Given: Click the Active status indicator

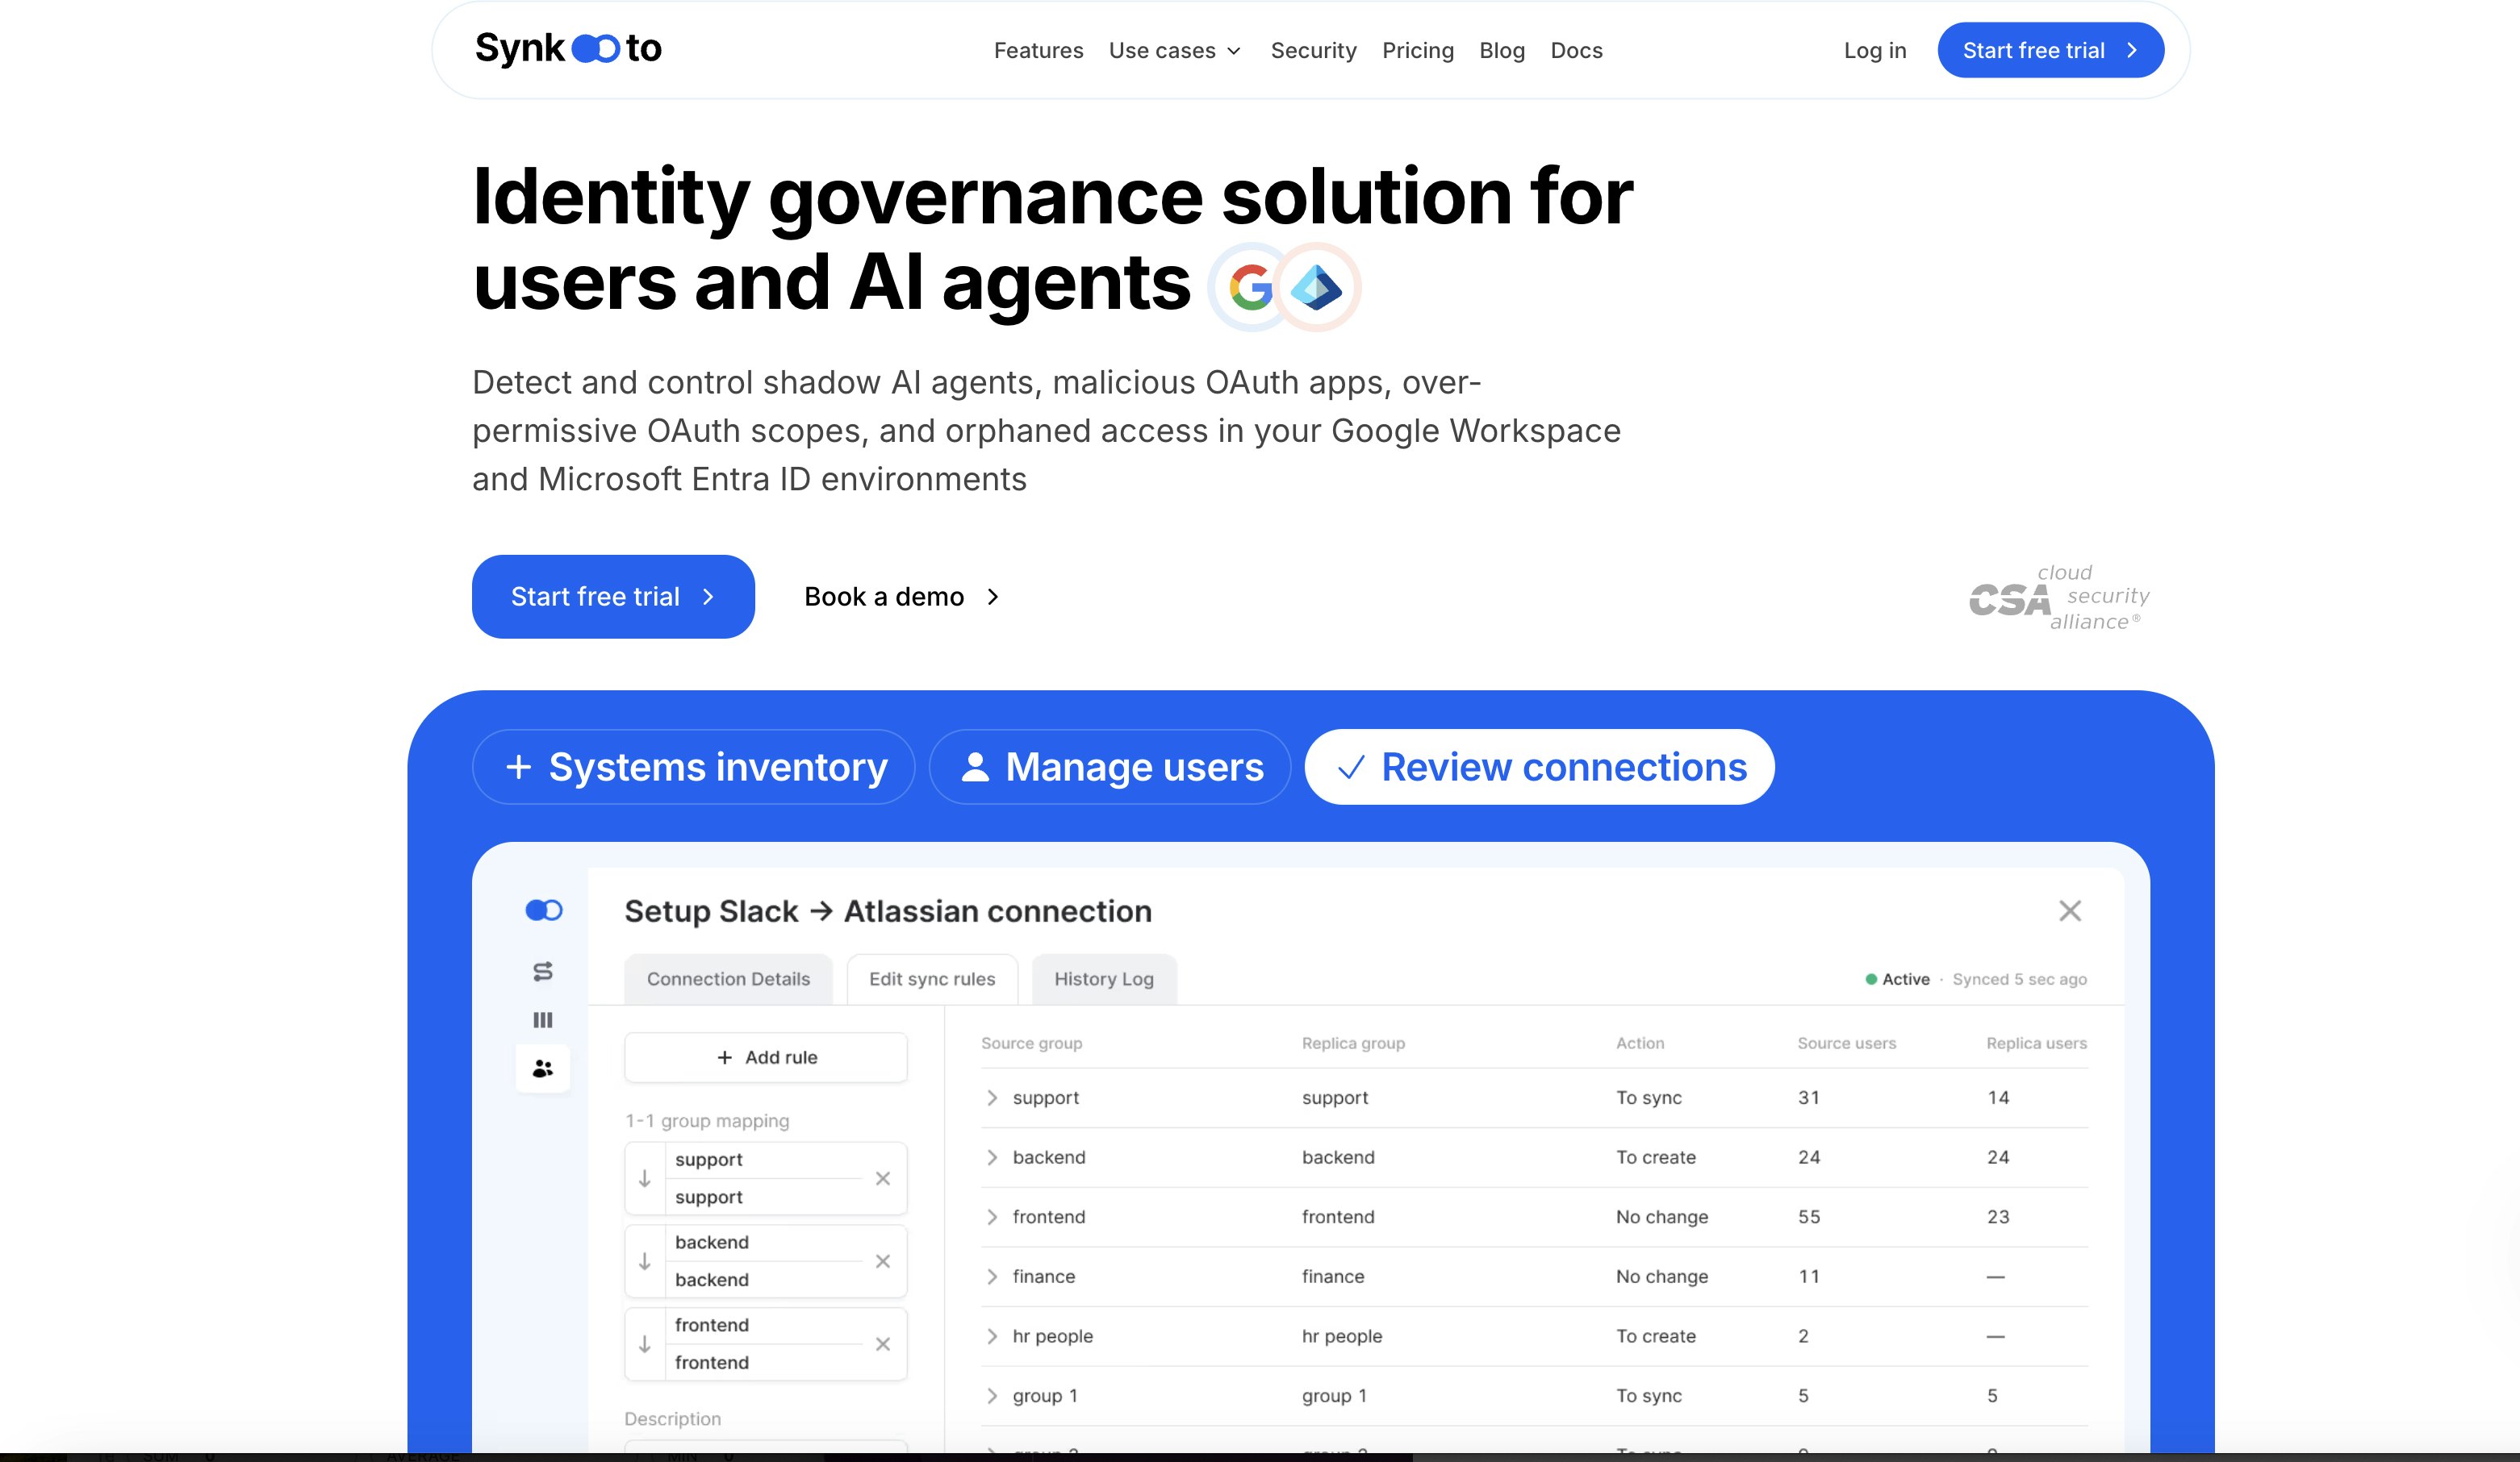Looking at the screenshot, I should (x=1898, y=981).
